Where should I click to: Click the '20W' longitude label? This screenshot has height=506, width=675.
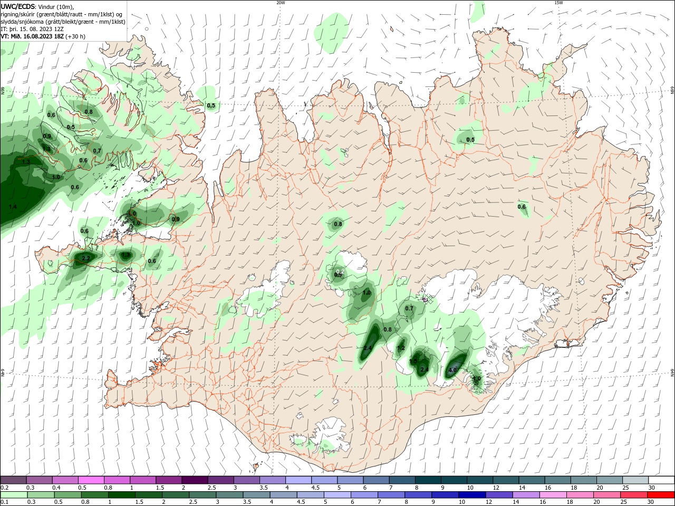281,3
